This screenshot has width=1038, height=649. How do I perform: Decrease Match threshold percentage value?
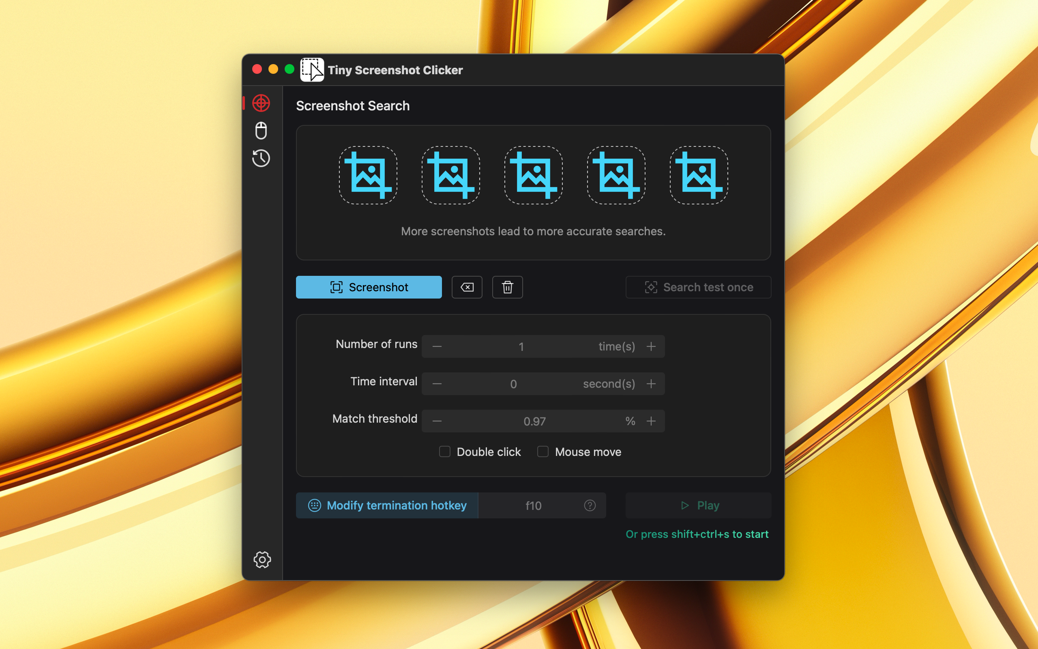point(435,421)
